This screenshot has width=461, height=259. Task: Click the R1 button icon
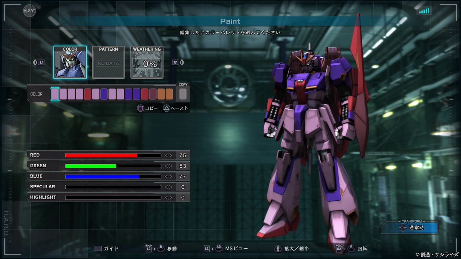[175, 62]
